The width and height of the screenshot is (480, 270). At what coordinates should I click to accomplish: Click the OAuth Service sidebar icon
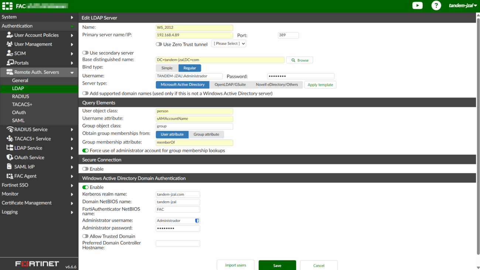pyautogui.click(x=10, y=157)
